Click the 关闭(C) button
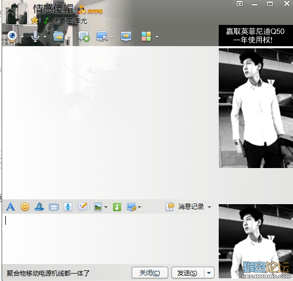The width and height of the screenshot is (293, 281). [x=150, y=273]
